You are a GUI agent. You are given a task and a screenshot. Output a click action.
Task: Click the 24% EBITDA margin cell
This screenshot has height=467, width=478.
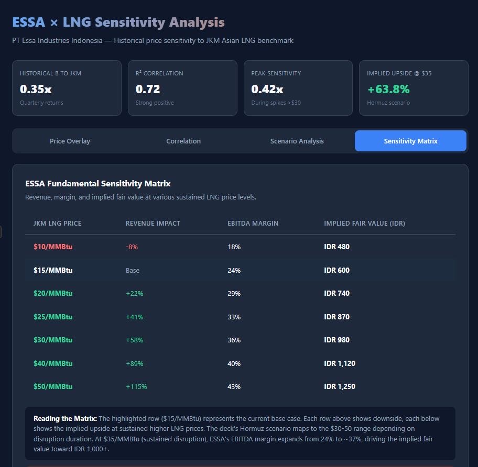pyautogui.click(x=234, y=270)
